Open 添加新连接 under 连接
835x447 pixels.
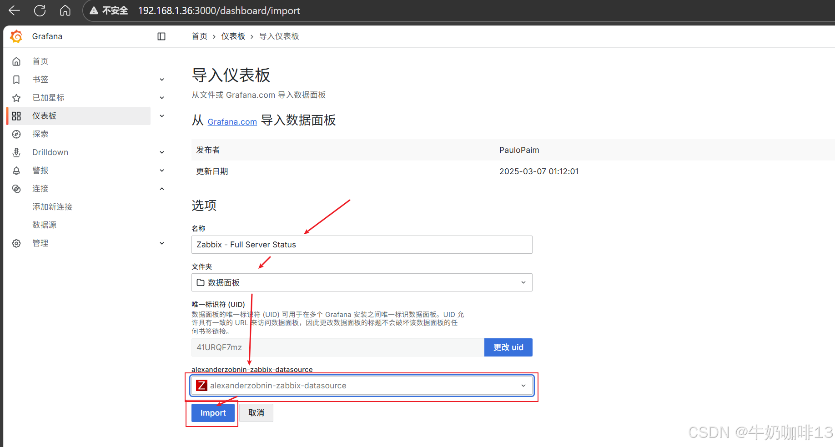click(52, 207)
